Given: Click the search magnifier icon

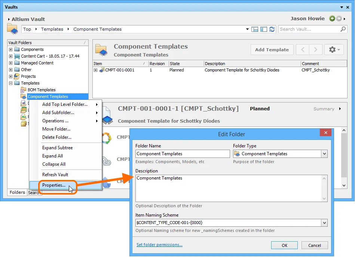Looking at the screenshot, I should point(343,29).
